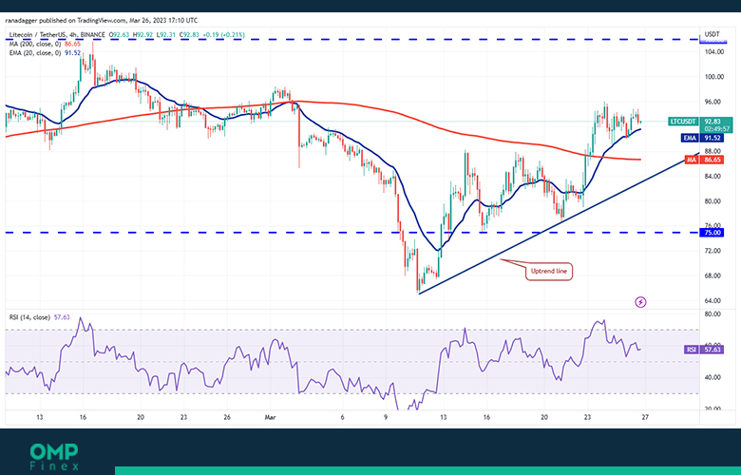The width and height of the screenshot is (741, 475).
Task: Click the 100.00 price axis value
Action: [713, 77]
